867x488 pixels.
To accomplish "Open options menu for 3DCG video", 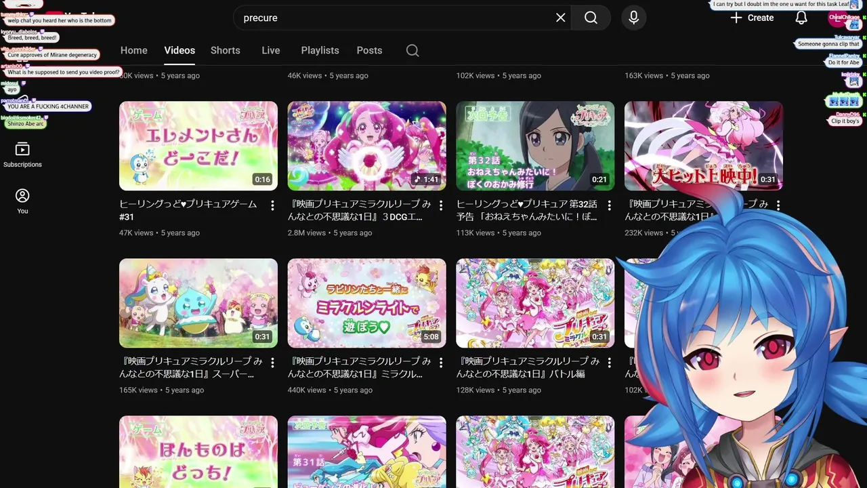I will [441, 205].
